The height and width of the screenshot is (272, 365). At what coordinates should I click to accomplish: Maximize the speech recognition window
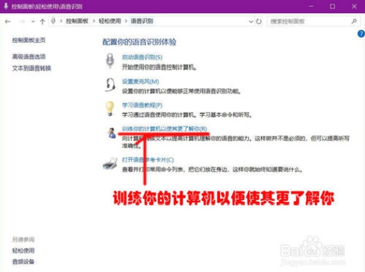click(332, 6)
